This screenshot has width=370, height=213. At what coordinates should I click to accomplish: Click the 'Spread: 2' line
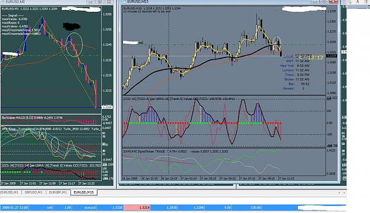point(294,89)
